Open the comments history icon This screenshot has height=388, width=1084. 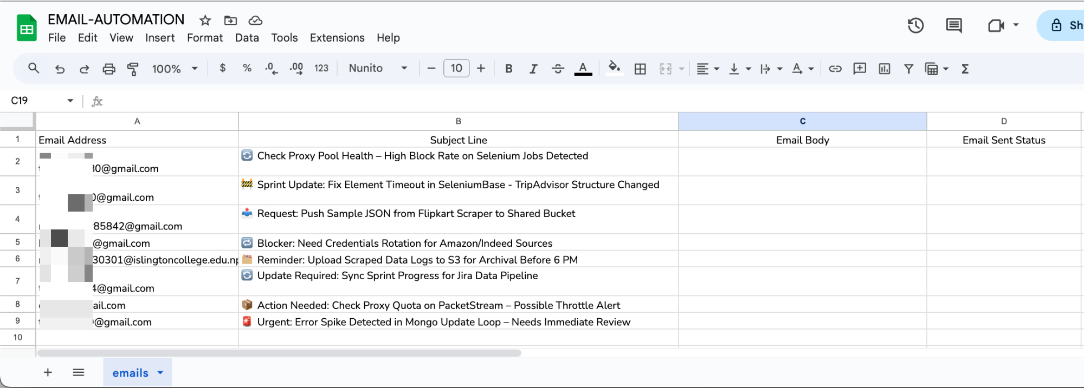953,25
